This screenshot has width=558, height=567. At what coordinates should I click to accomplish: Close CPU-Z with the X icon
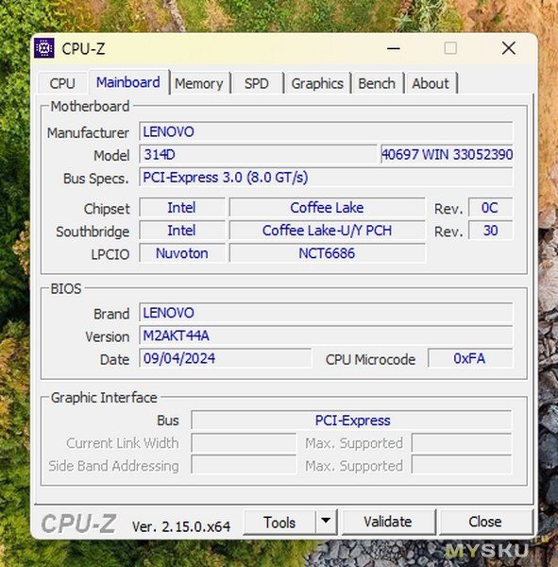509,48
